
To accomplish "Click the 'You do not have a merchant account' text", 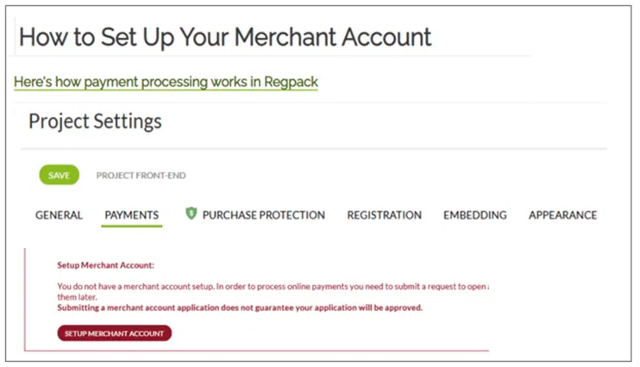I will [259, 286].
